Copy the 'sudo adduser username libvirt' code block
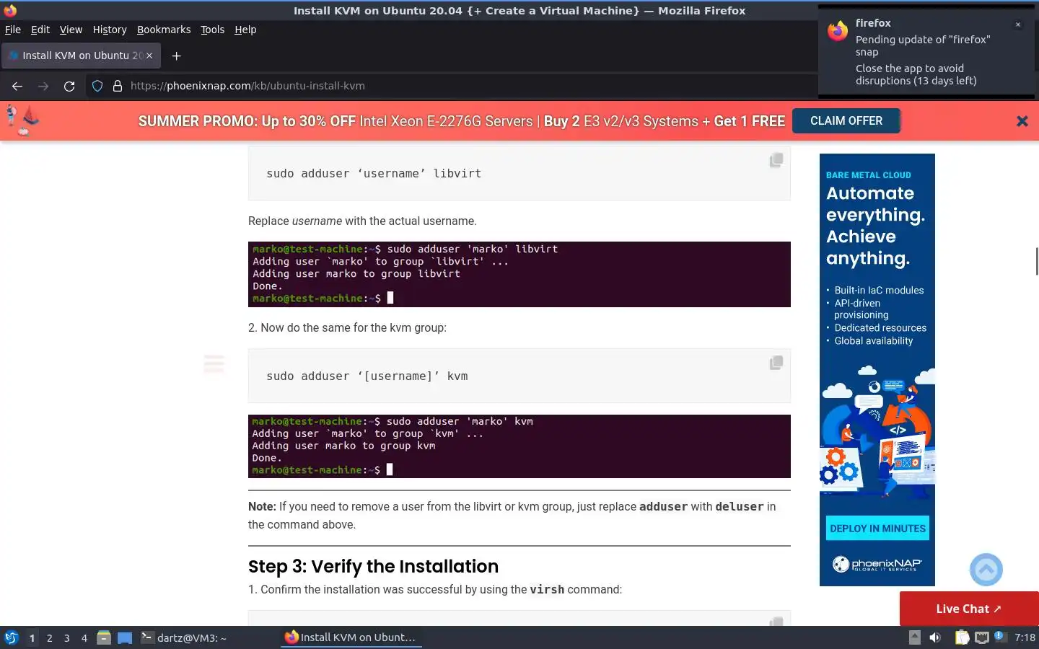The height and width of the screenshot is (649, 1039). coord(776,160)
